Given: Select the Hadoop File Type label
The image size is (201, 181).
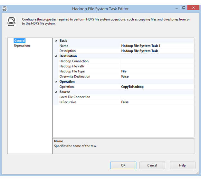Looking at the screenshot, I should (72, 71).
